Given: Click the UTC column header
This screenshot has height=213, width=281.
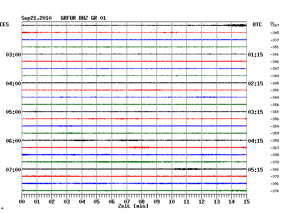Looking at the screenshot, I should [257, 25].
